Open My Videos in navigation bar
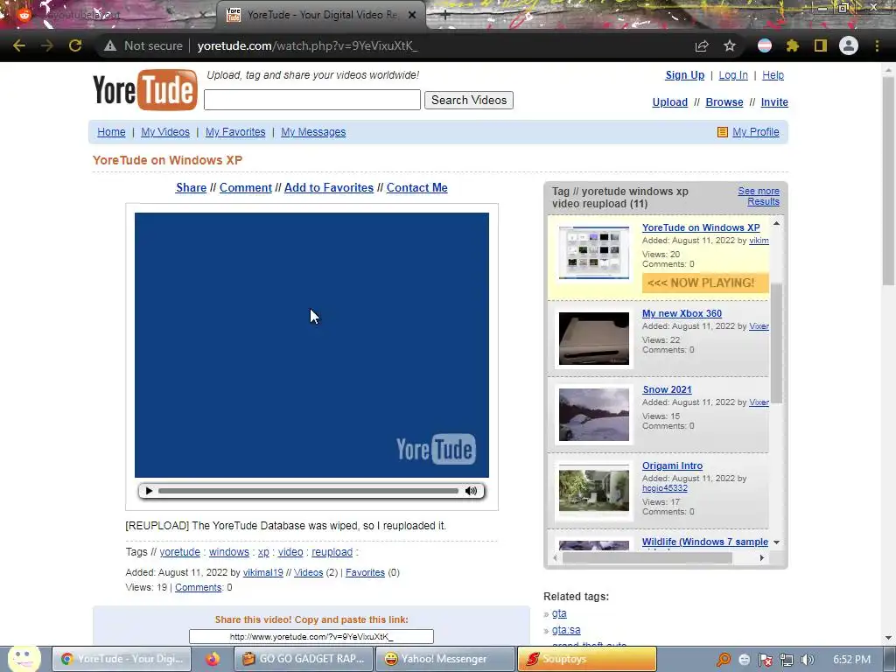This screenshot has height=672, width=896. click(165, 132)
